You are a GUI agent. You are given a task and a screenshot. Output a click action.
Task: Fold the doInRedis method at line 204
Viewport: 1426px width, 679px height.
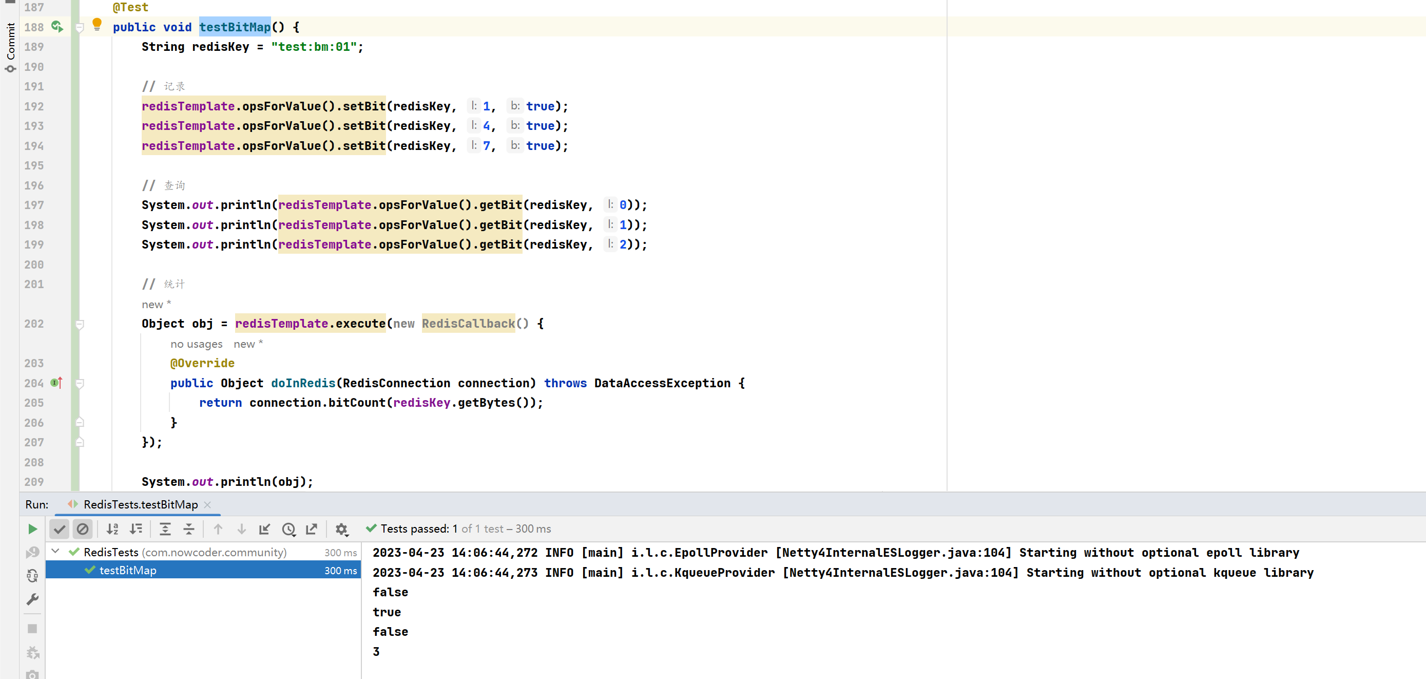[80, 383]
